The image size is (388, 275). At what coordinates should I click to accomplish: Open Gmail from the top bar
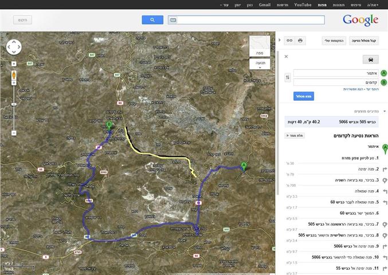point(264,5)
